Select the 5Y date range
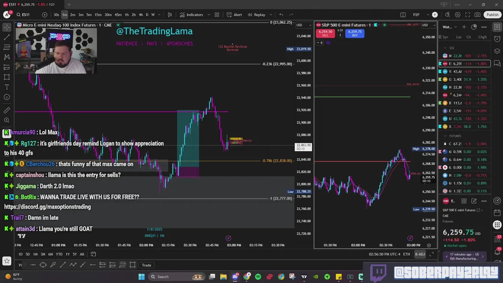Image resolution: width=503 pixels, height=283 pixels. pos(75,254)
